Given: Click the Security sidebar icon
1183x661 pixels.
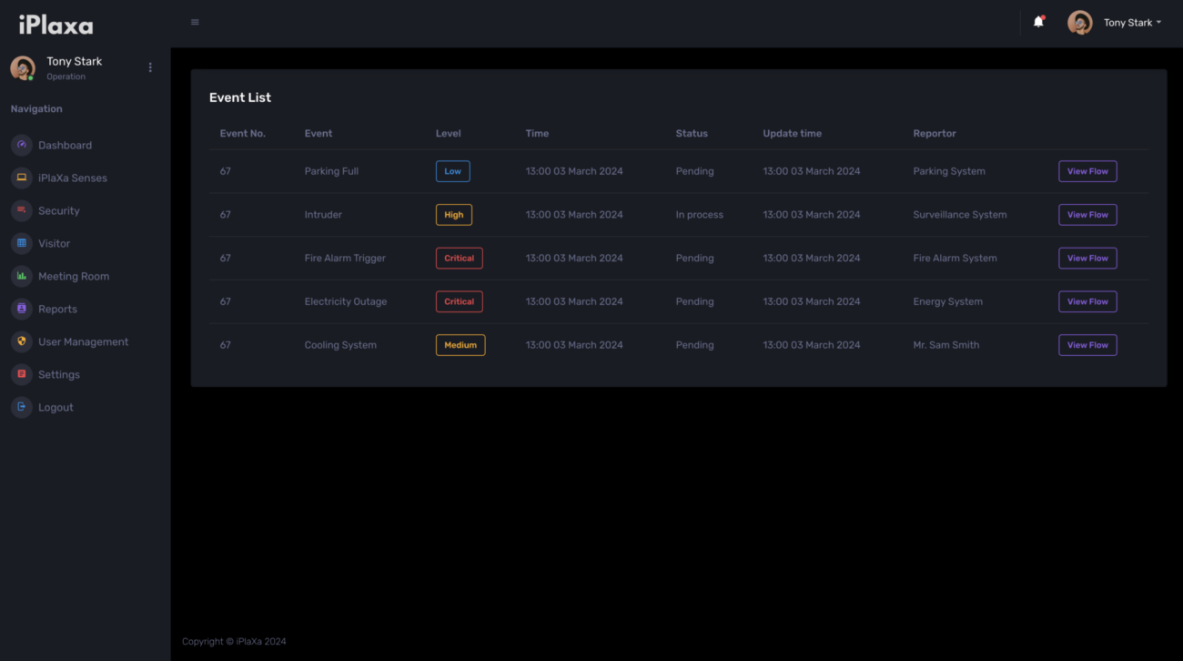Looking at the screenshot, I should 22,210.
